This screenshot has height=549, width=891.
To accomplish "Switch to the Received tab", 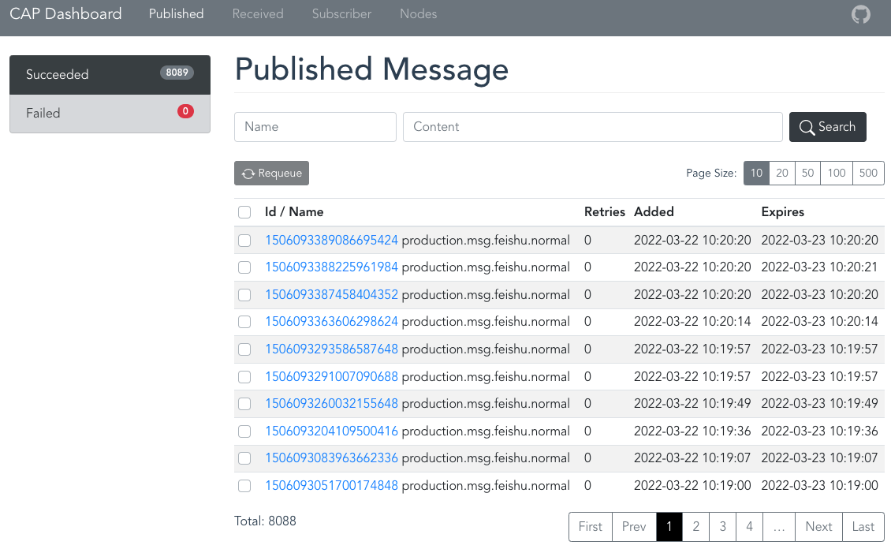I will click(x=258, y=14).
